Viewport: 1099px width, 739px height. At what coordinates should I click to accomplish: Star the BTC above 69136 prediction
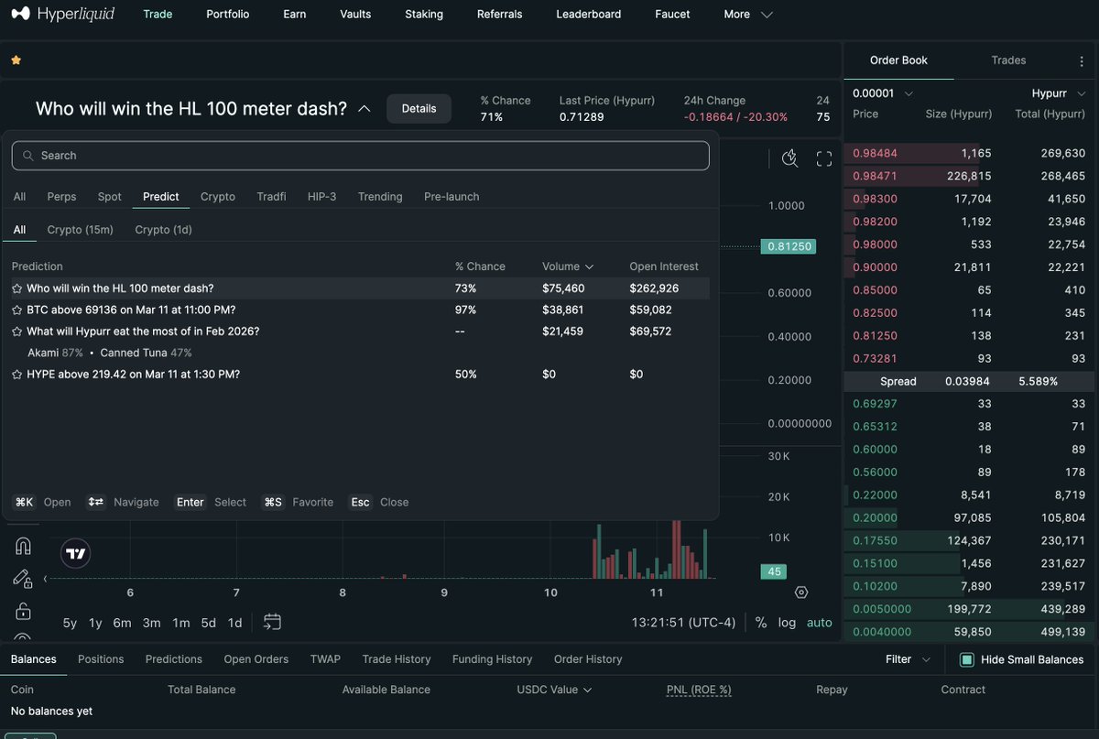point(16,310)
